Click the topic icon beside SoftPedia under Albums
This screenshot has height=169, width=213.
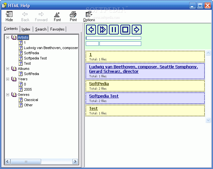point(21,74)
